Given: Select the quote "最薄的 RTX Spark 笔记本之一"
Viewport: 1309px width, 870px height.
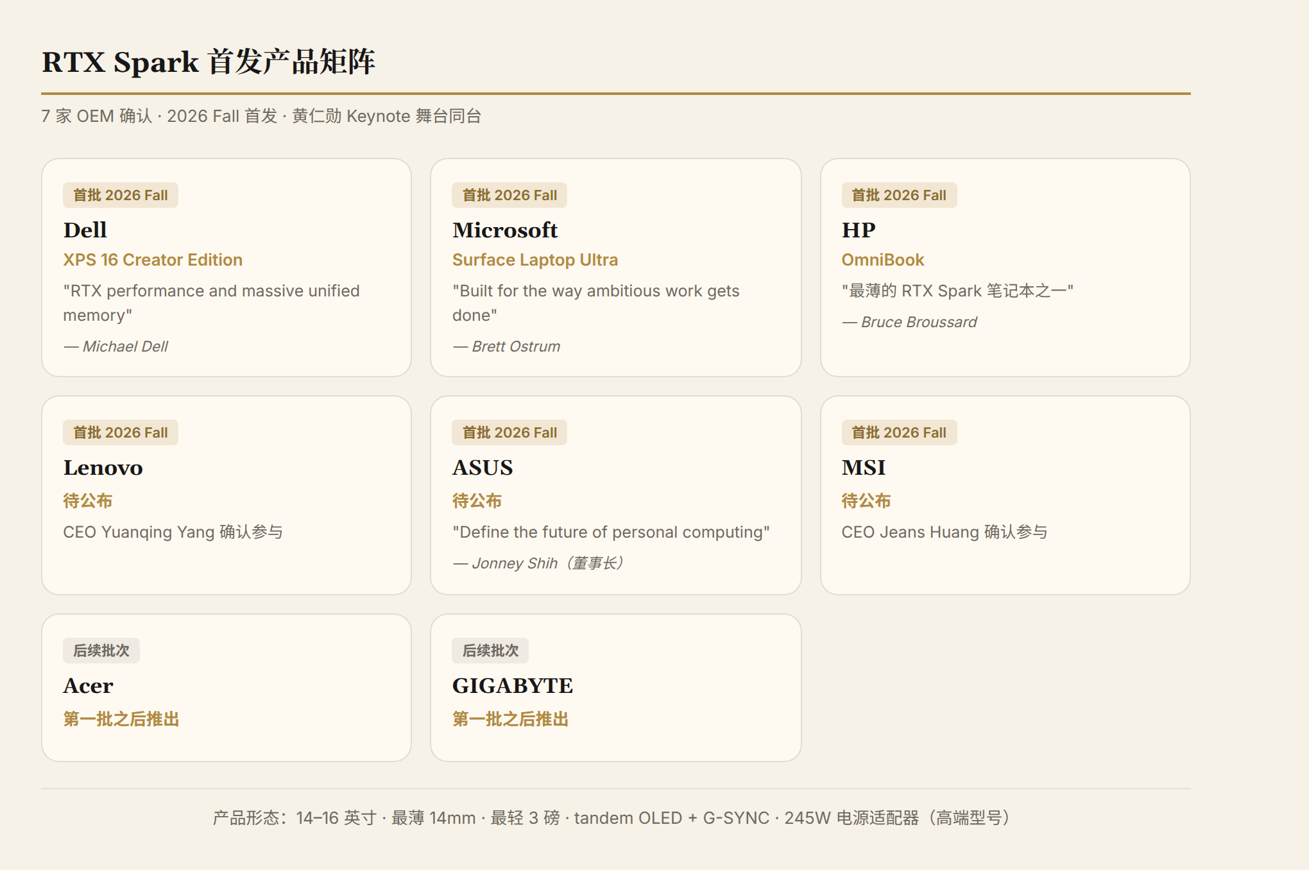Looking at the screenshot, I should pos(957,291).
